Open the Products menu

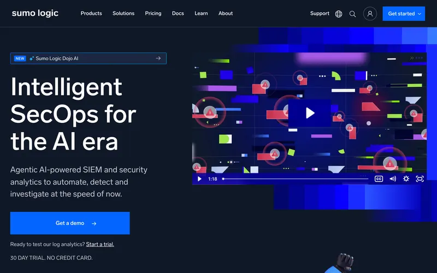tap(91, 13)
